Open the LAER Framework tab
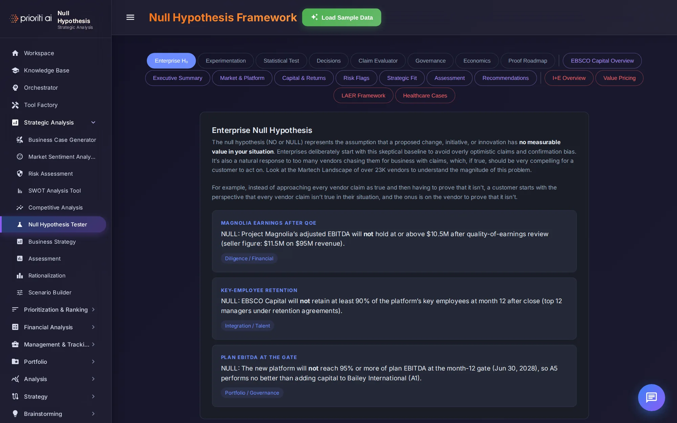Screen dimensions: 677x423 click(363, 96)
